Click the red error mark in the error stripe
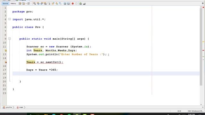 (x=203, y=50)
